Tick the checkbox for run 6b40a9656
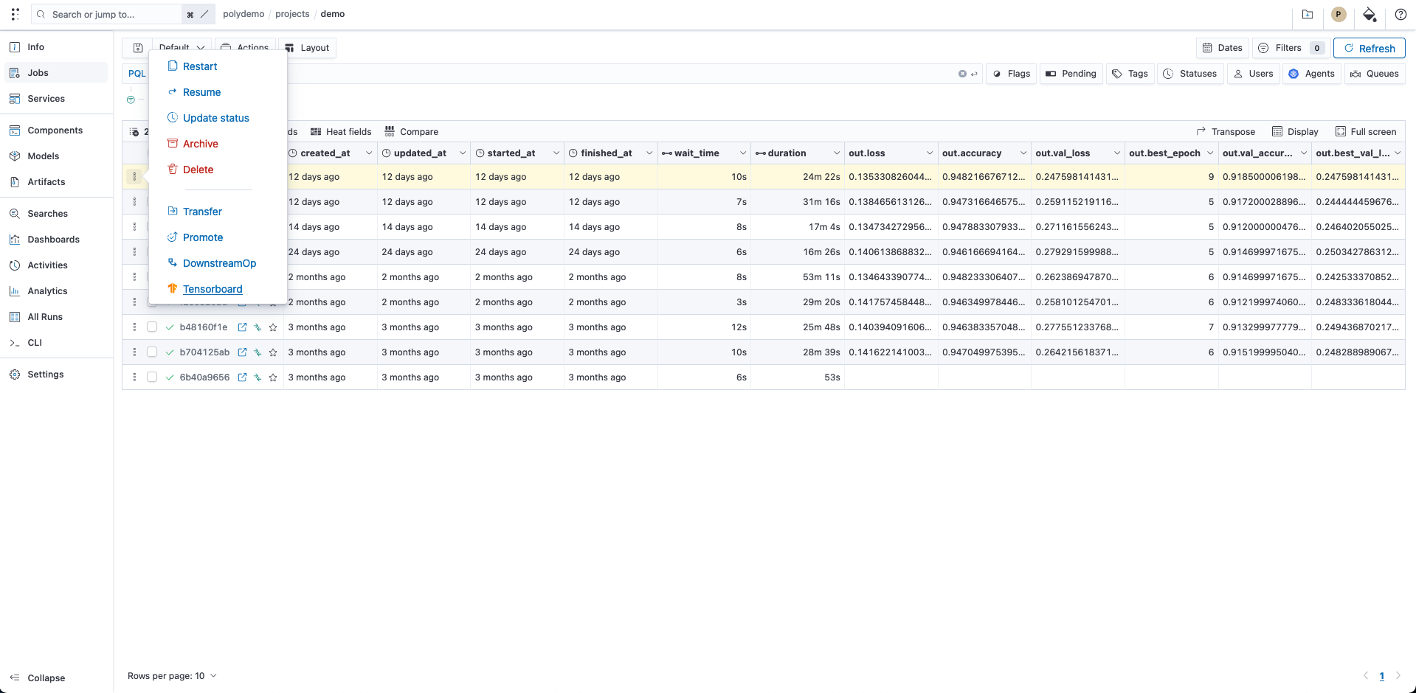Screen dimensions: 1416x693 pos(152,377)
